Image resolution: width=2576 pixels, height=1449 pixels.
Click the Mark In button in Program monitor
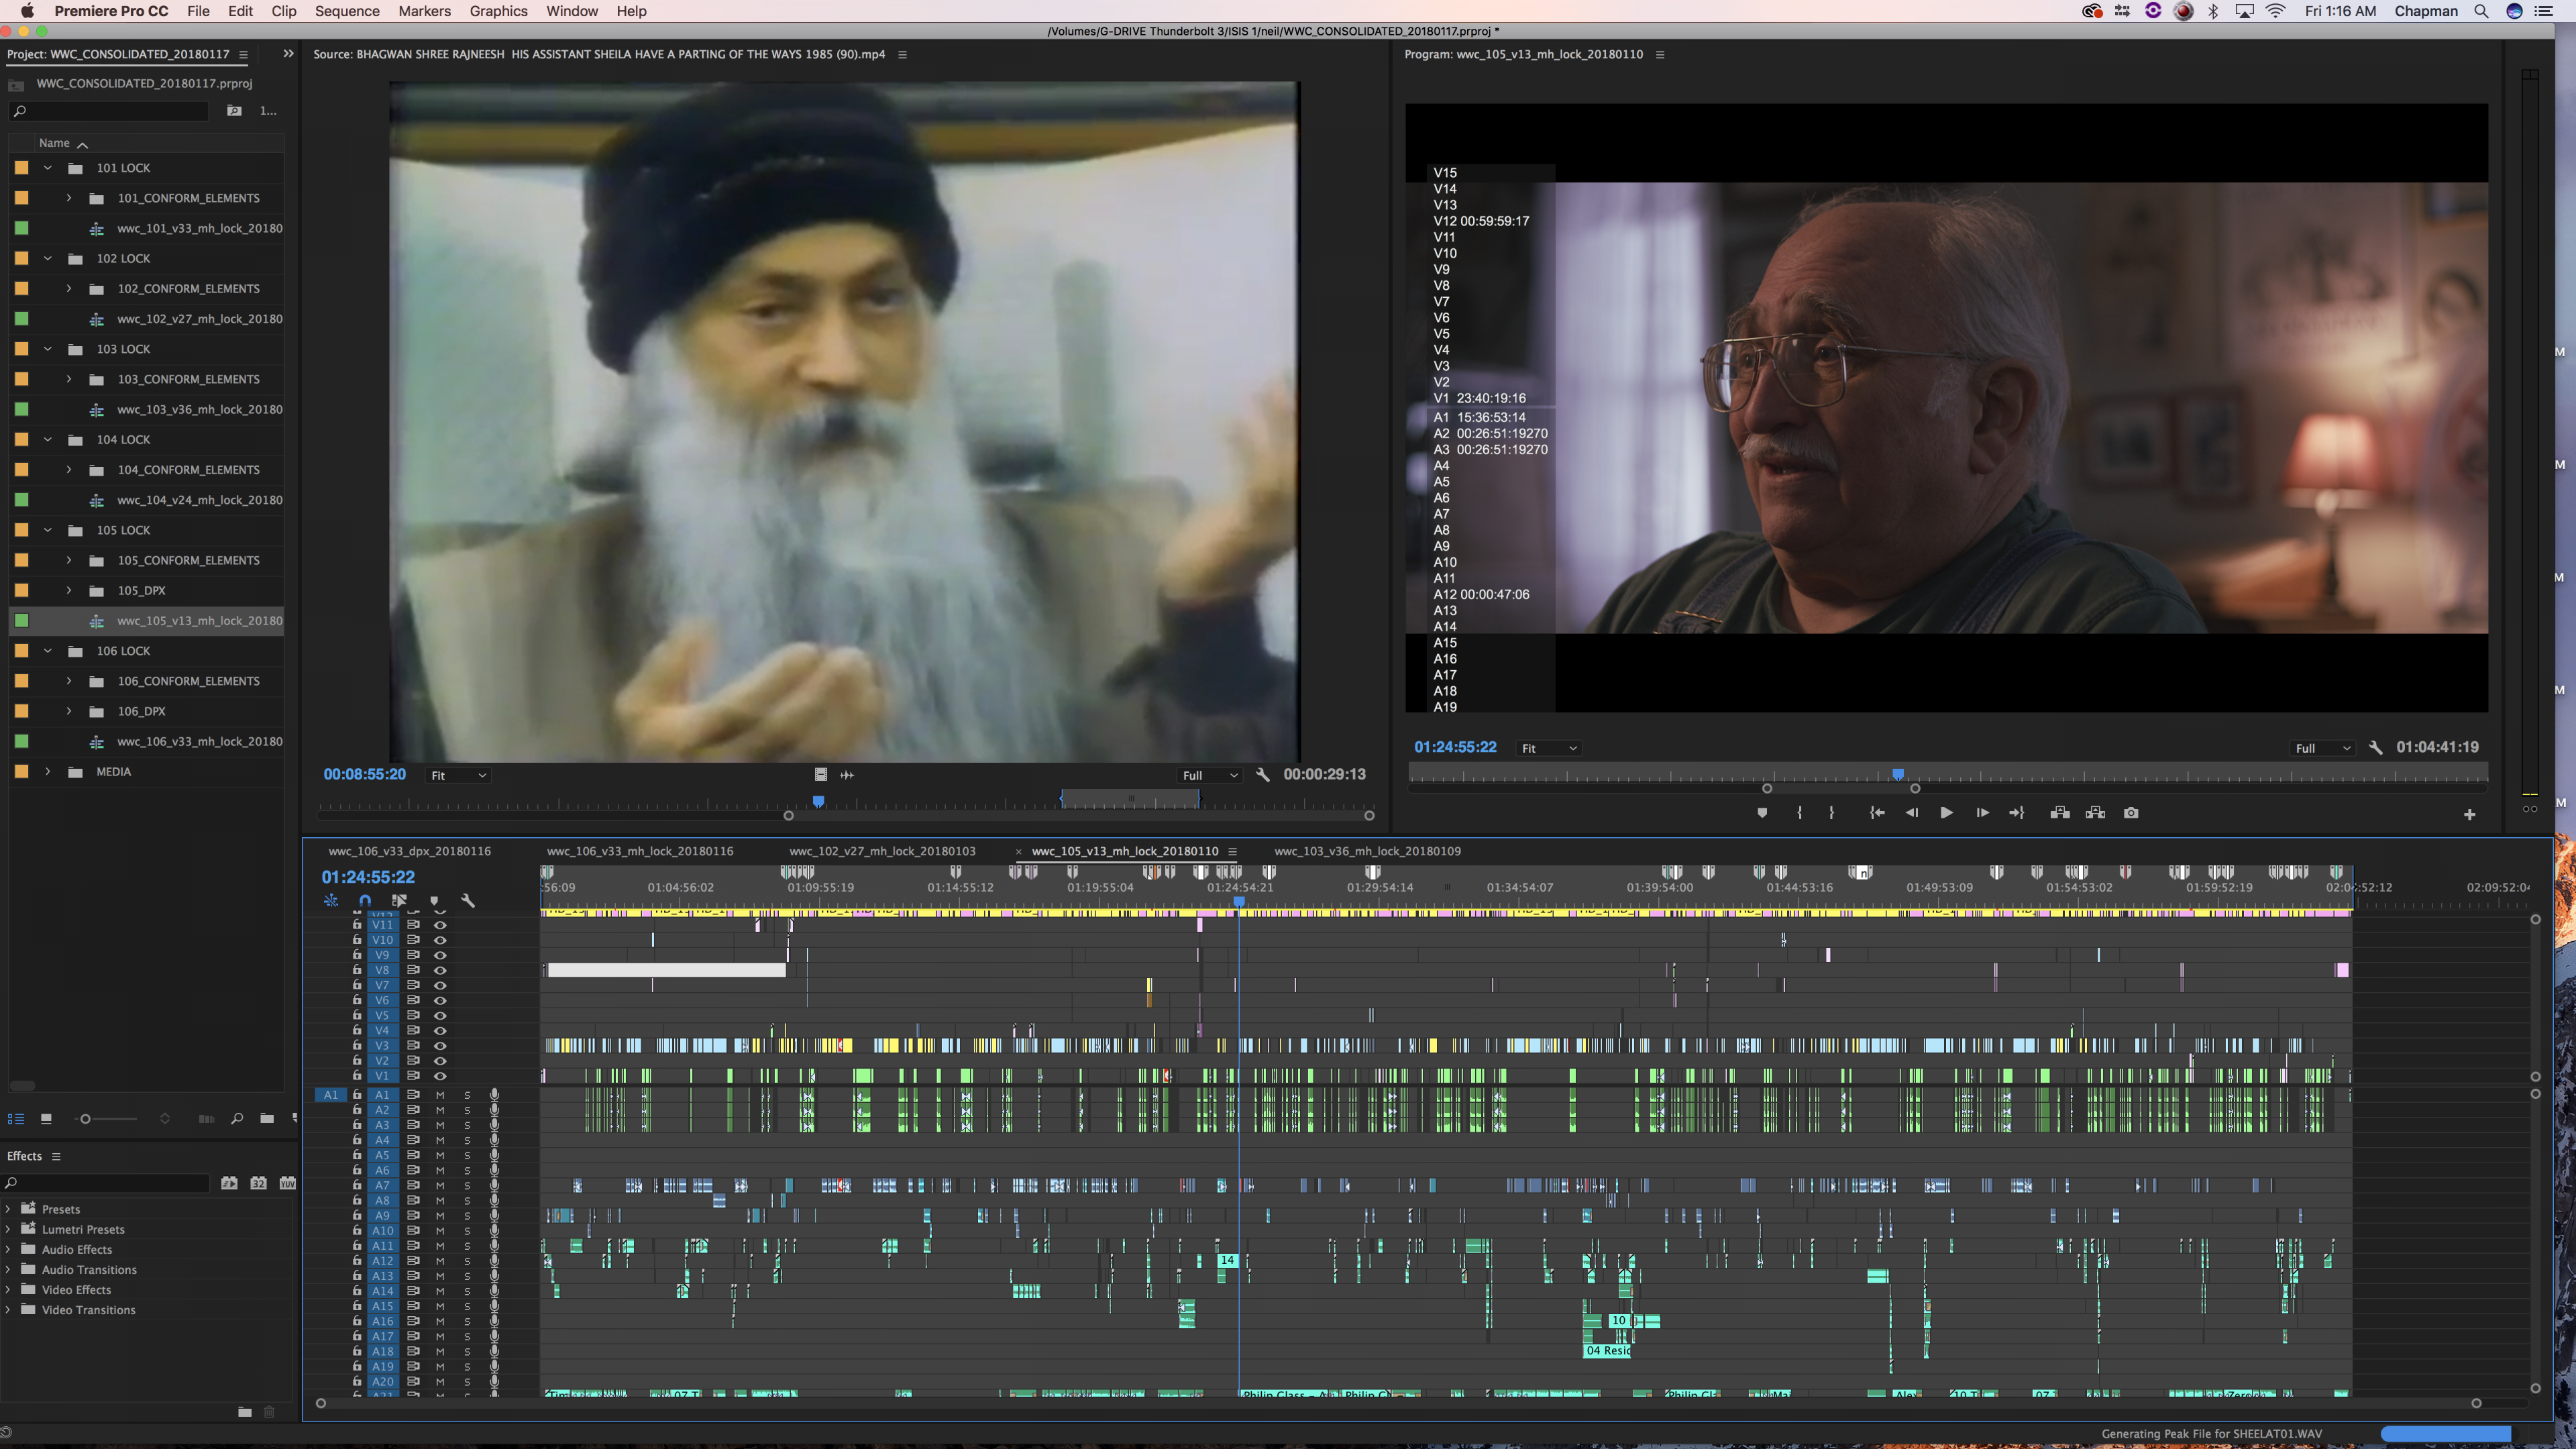click(x=1799, y=813)
